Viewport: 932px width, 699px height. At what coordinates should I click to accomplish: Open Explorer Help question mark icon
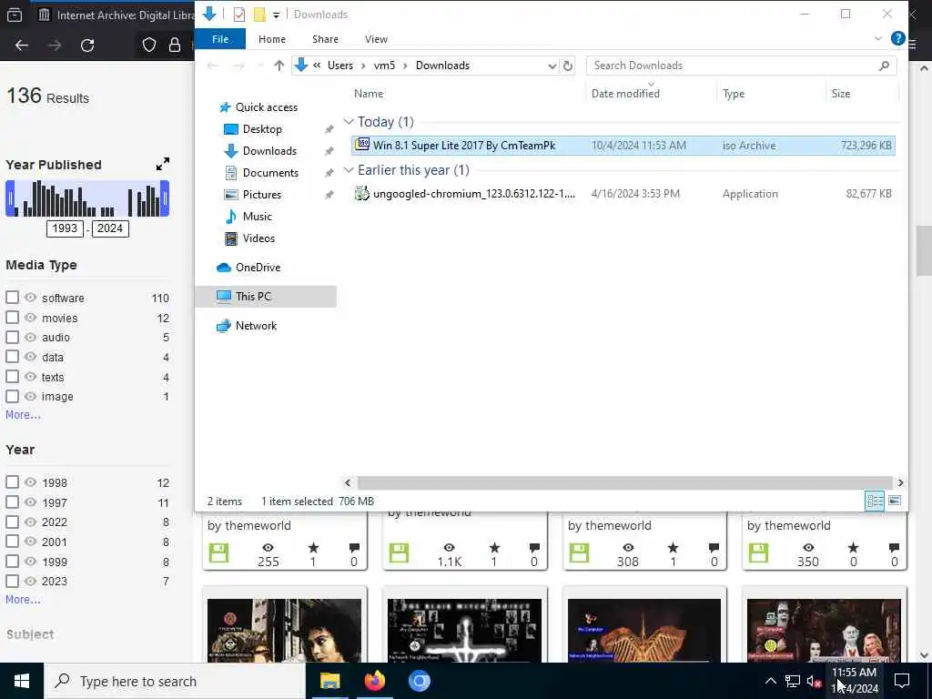click(x=897, y=38)
